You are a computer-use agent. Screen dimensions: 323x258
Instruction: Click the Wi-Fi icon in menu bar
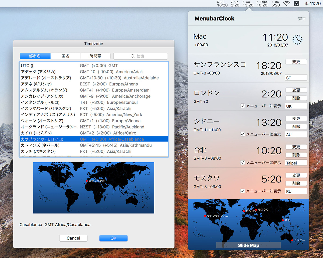pos(287,3)
